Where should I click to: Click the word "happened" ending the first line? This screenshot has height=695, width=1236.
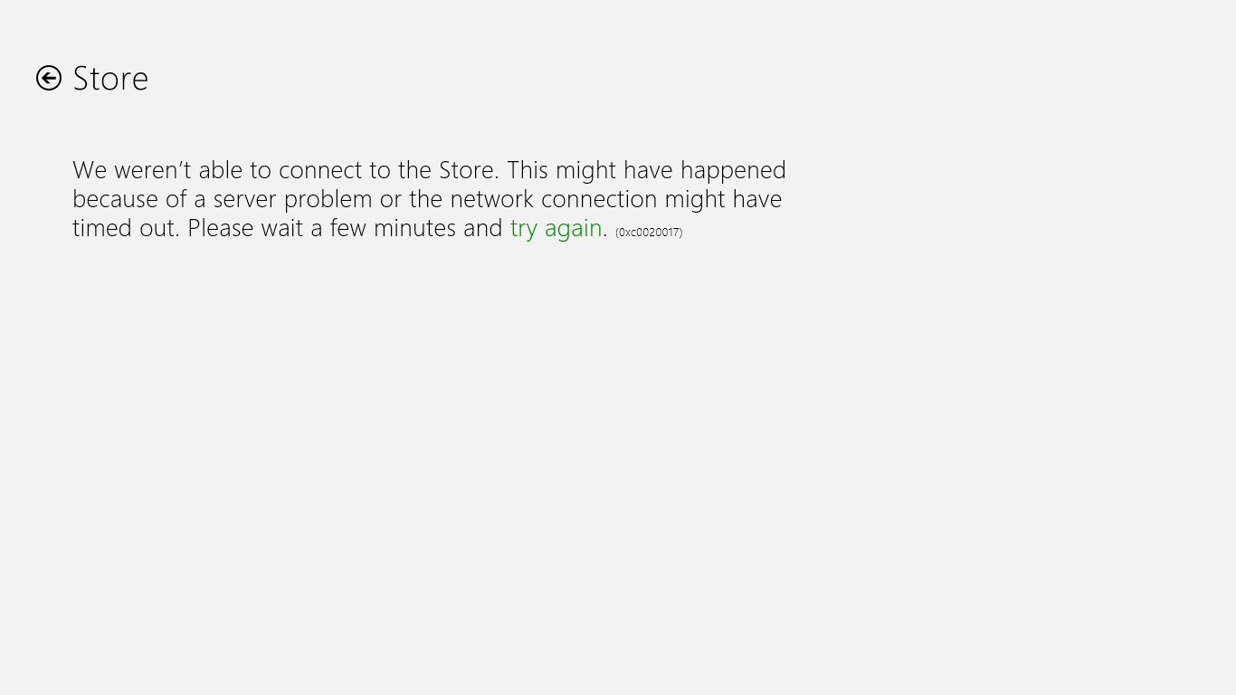pos(733,170)
